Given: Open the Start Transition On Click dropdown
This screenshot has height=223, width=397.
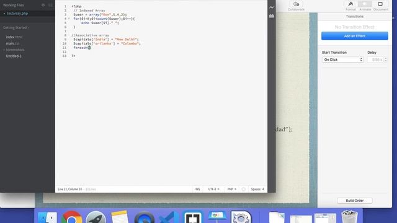Looking at the screenshot, I should point(342,59).
